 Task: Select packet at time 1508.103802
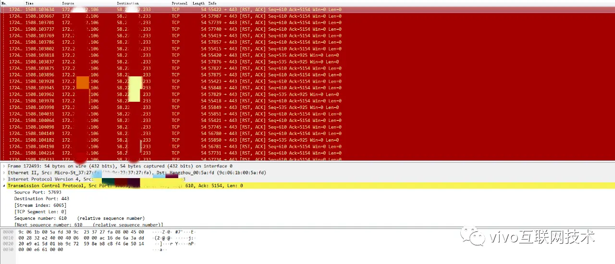307,48
